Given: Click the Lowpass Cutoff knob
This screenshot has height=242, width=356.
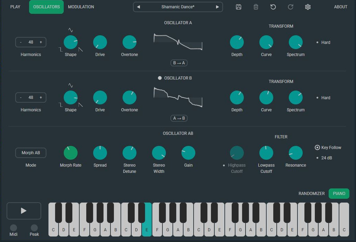Looking at the screenshot, I should [x=266, y=153].
